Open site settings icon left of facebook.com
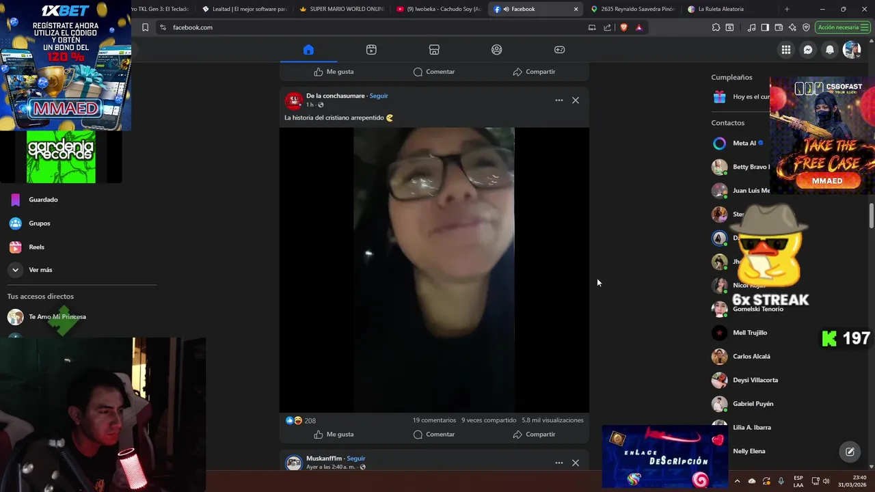Screen dimensions: 875x492 point(163,27)
